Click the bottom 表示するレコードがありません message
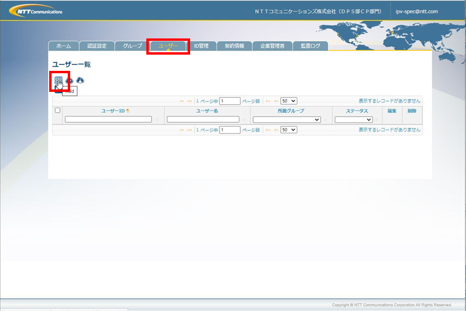This screenshot has width=466, height=311. click(x=389, y=130)
